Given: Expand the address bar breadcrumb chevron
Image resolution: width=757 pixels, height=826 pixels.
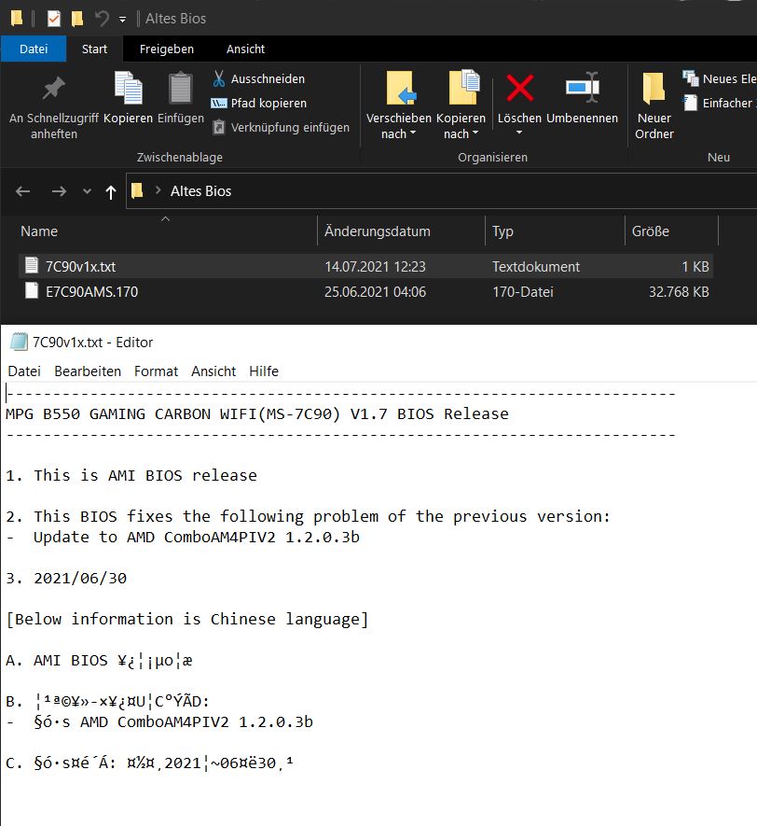Looking at the screenshot, I should pyautogui.click(x=158, y=190).
